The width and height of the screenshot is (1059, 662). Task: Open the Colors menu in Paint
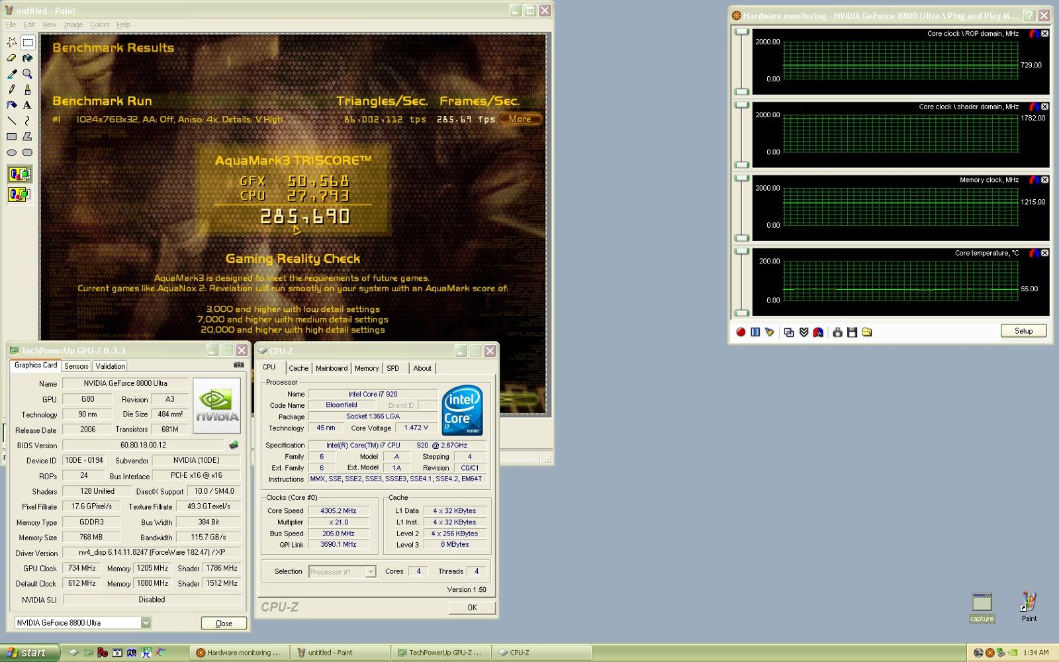point(99,24)
